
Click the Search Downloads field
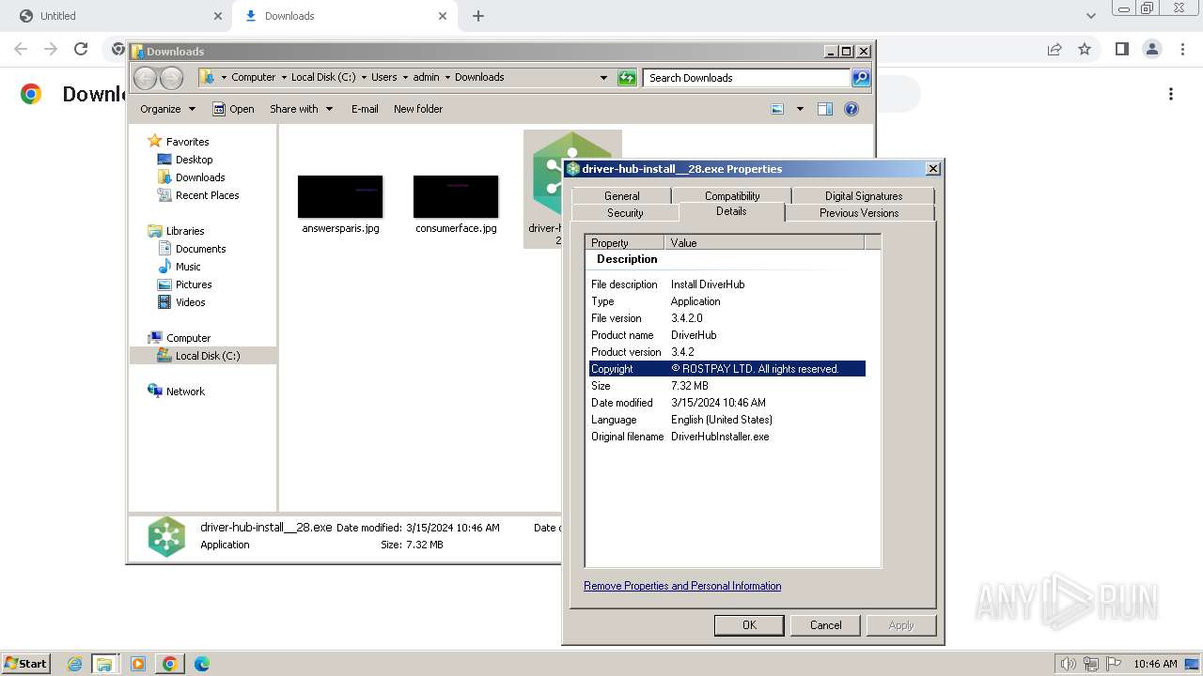point(747,78)
